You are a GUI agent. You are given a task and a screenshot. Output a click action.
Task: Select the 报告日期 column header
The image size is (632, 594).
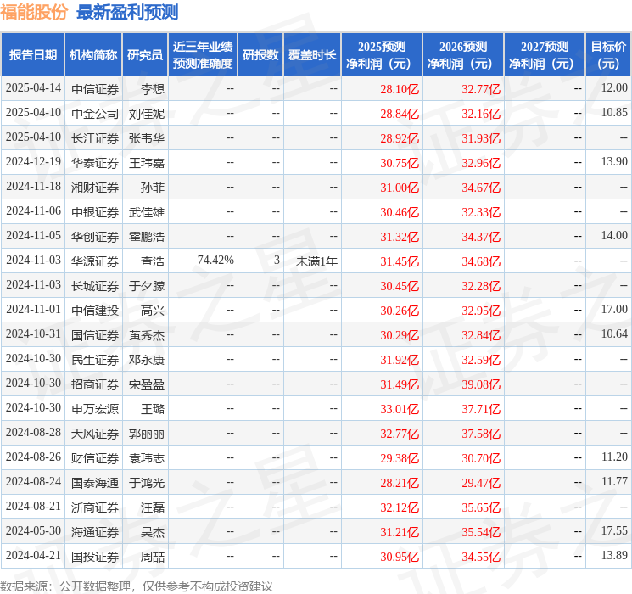pyautogui.click(x=32, y=55)
